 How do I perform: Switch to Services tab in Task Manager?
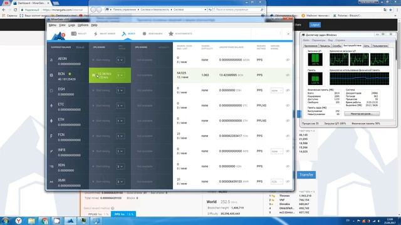[337, 46]
